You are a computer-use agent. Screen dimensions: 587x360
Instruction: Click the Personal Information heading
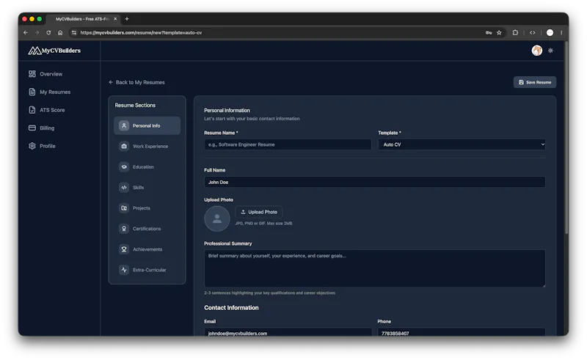[x=227, y=111]
